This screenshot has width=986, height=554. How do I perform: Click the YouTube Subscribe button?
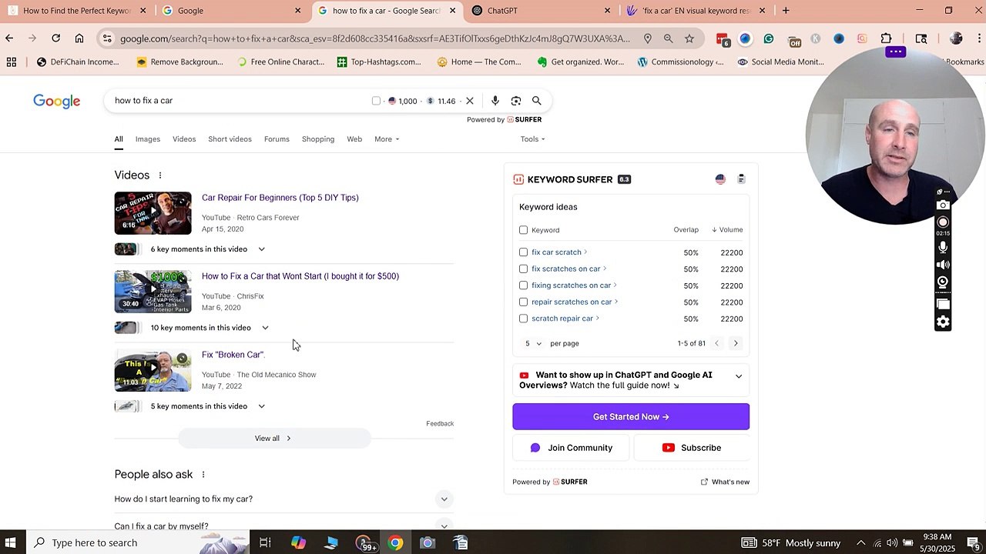[691, 448]
